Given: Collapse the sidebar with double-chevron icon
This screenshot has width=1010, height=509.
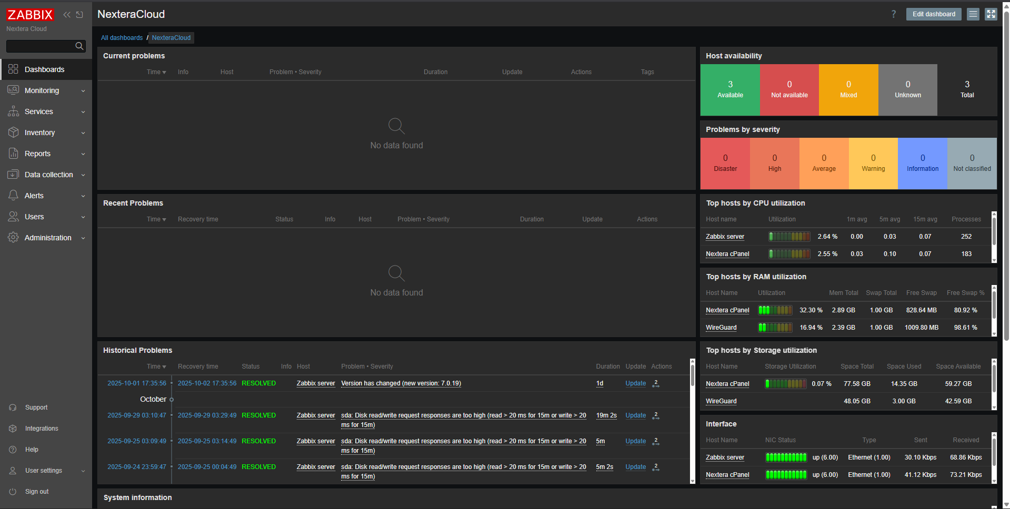Looking at the screenshot, I should [67, 15].
